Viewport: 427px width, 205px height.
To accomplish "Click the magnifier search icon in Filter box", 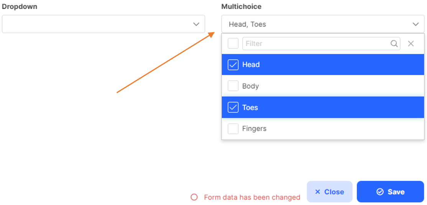I will click(394, 44).
